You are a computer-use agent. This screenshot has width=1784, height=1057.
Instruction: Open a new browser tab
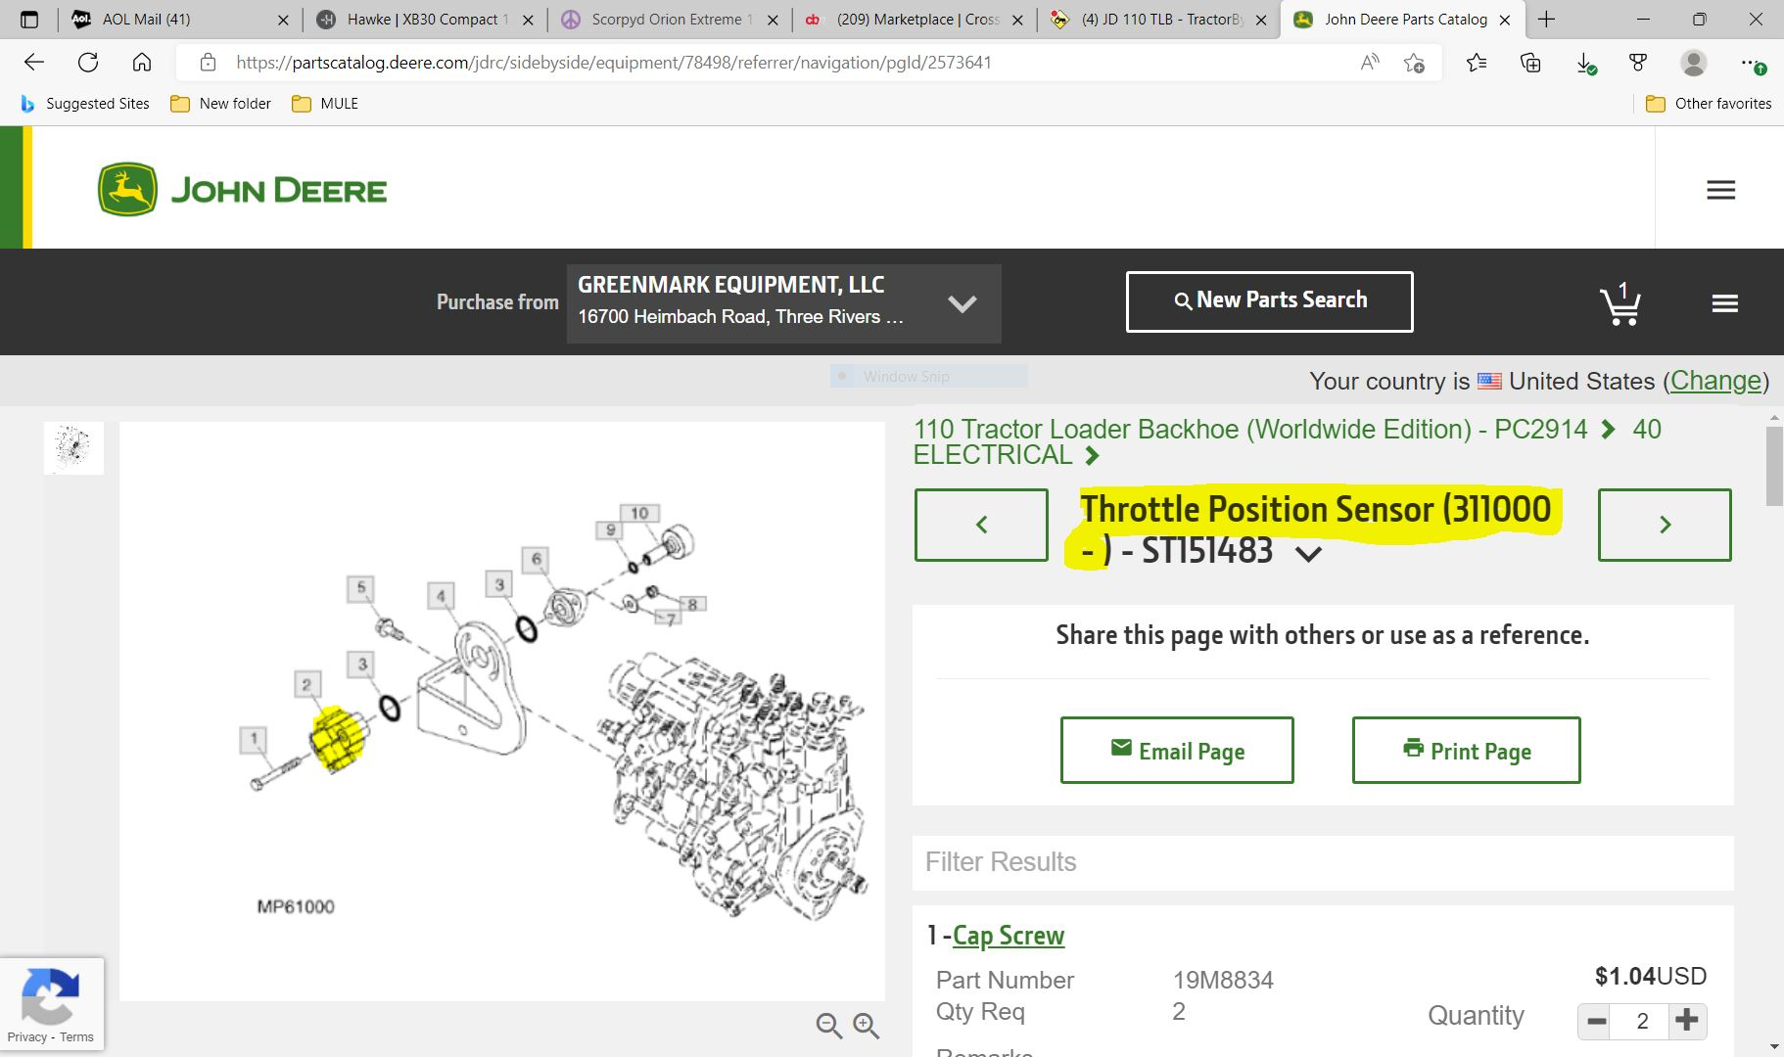pyautogui.click(x=1547, y=20)
